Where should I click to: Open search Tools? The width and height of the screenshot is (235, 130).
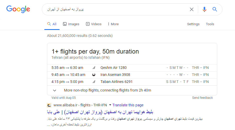[210, 24]
